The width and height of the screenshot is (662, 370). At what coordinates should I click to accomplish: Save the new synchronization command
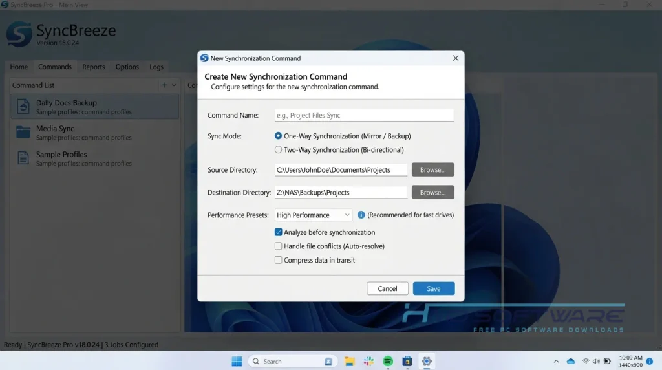(434, 288)
